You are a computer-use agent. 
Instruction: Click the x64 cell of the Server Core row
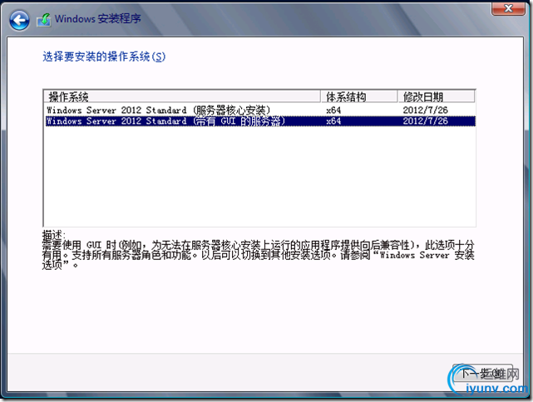pos(333,110)
